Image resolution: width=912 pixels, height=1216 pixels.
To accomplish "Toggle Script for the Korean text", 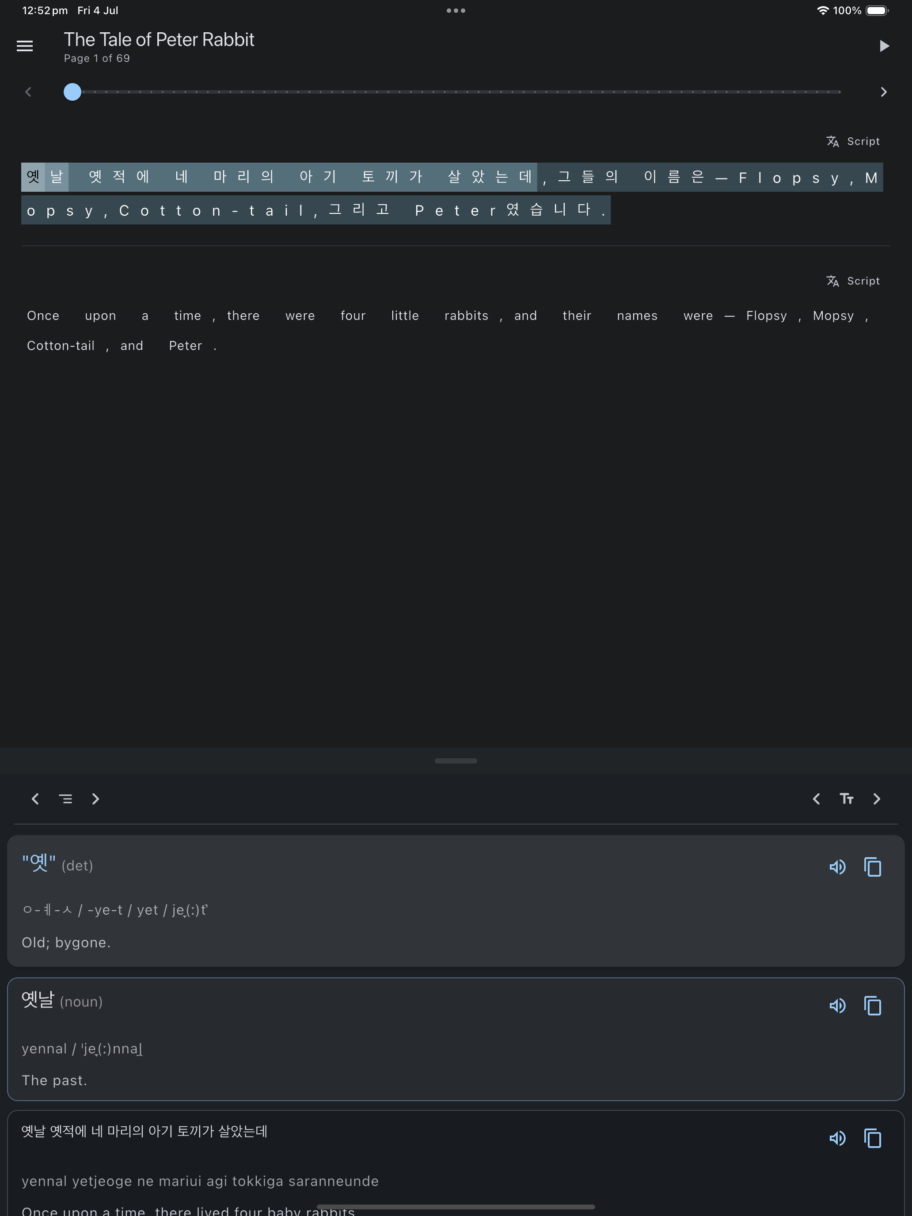I will 853,141.
